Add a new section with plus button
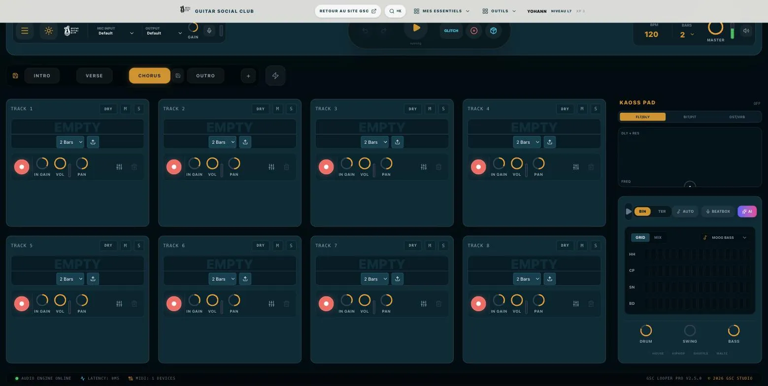This screenshot has height=386, width=768. point(248,76)
